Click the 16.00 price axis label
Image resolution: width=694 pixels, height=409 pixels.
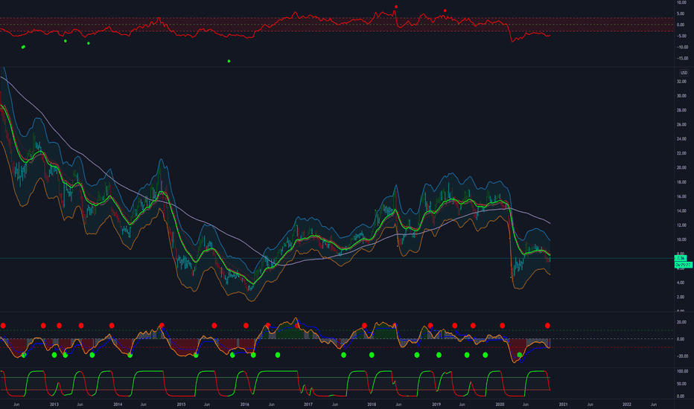(x=681, y=196)
